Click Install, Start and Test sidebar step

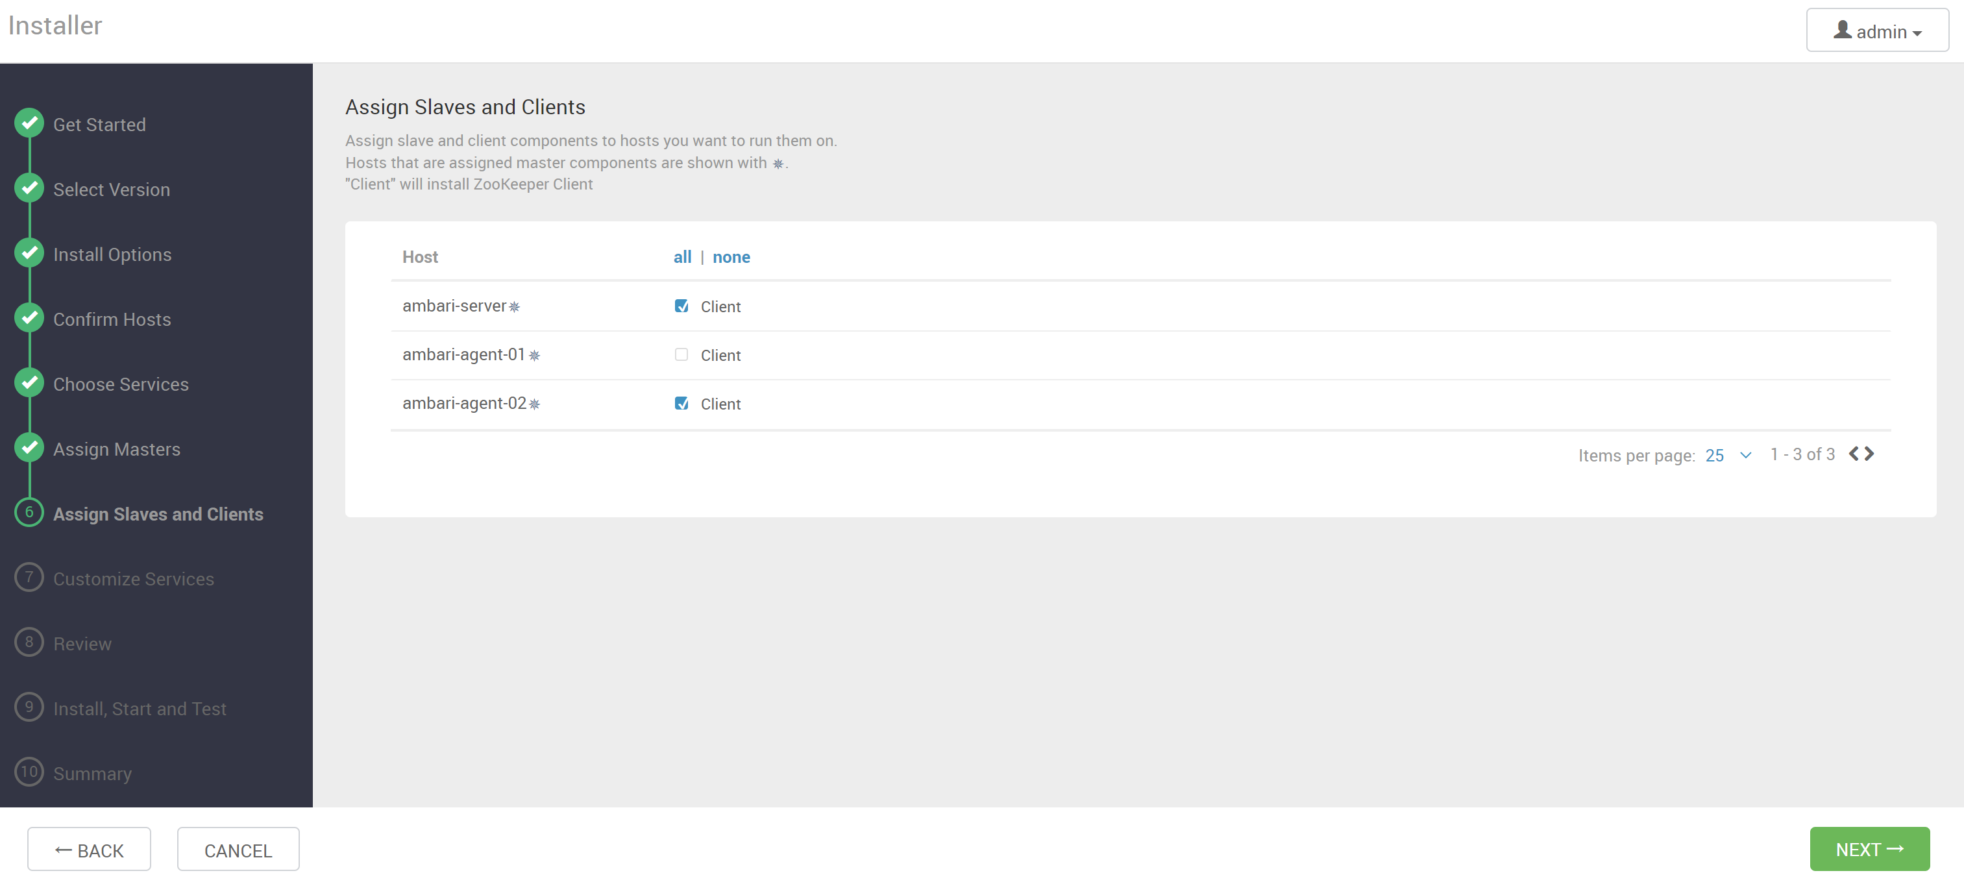click(x=140, y=708)
